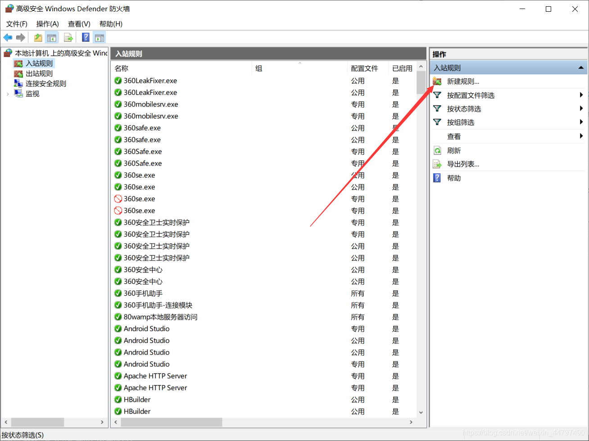Open the 查看 submenu in the actions pane
The image size is (589, 441).
click(x=509, y=136)
